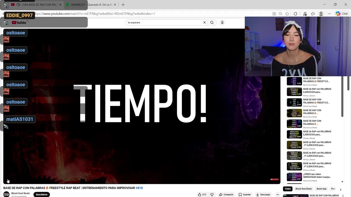351x197 pixels.
Task: Open the browser profile avatar
Action: coord(321,14)
